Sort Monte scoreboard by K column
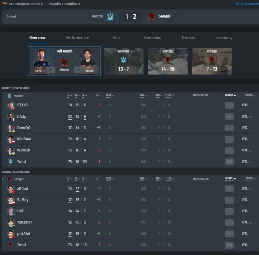The image size is (259, 255). 70,95
